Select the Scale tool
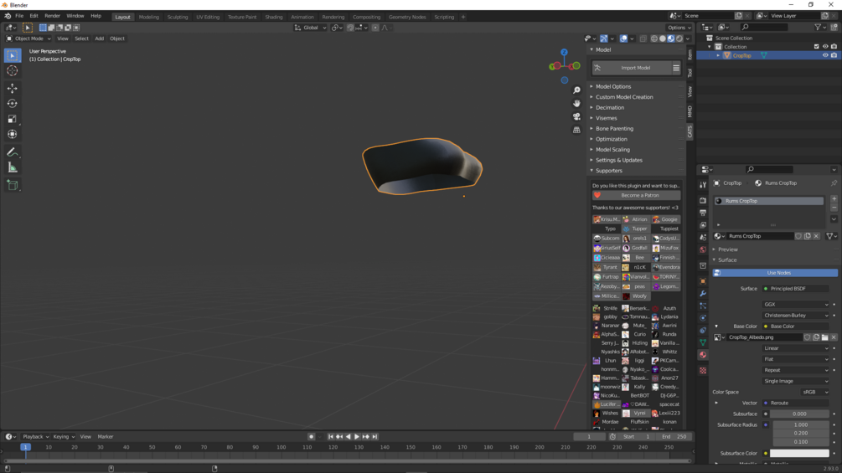The image size is (842, 473). (13, 119)
